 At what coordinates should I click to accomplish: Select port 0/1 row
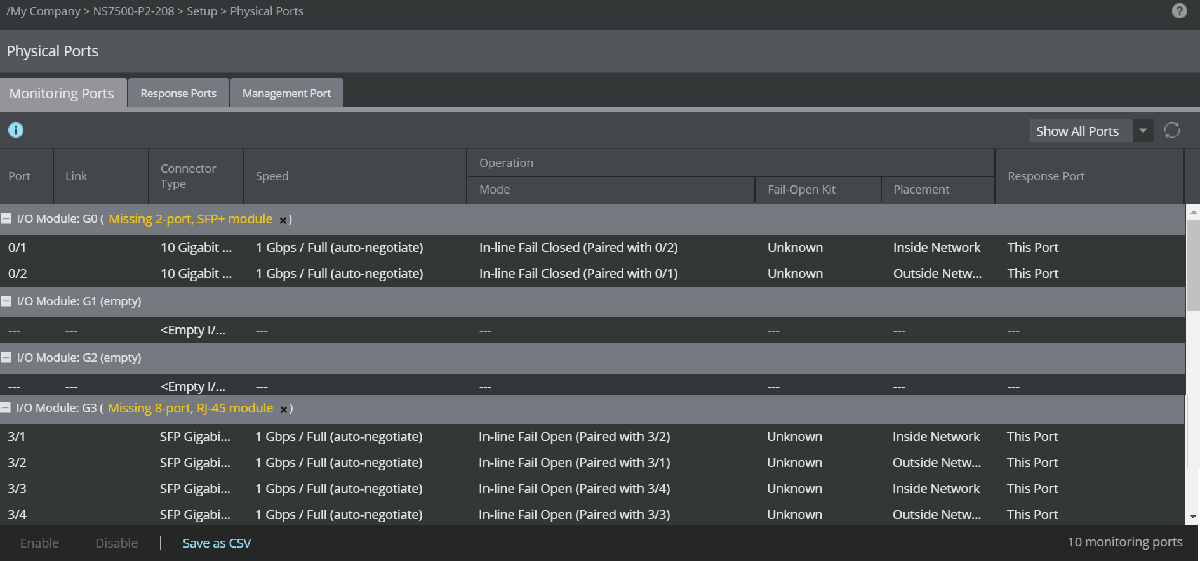pos(592,247)
